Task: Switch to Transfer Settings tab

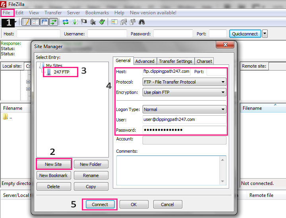Action: click(176, 61)
